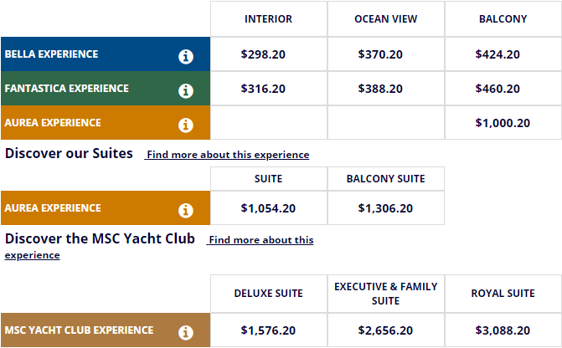This screenshot has height=348, width=562.
Task: Open Fantastica Experience info icon
Action: [186, 90]
